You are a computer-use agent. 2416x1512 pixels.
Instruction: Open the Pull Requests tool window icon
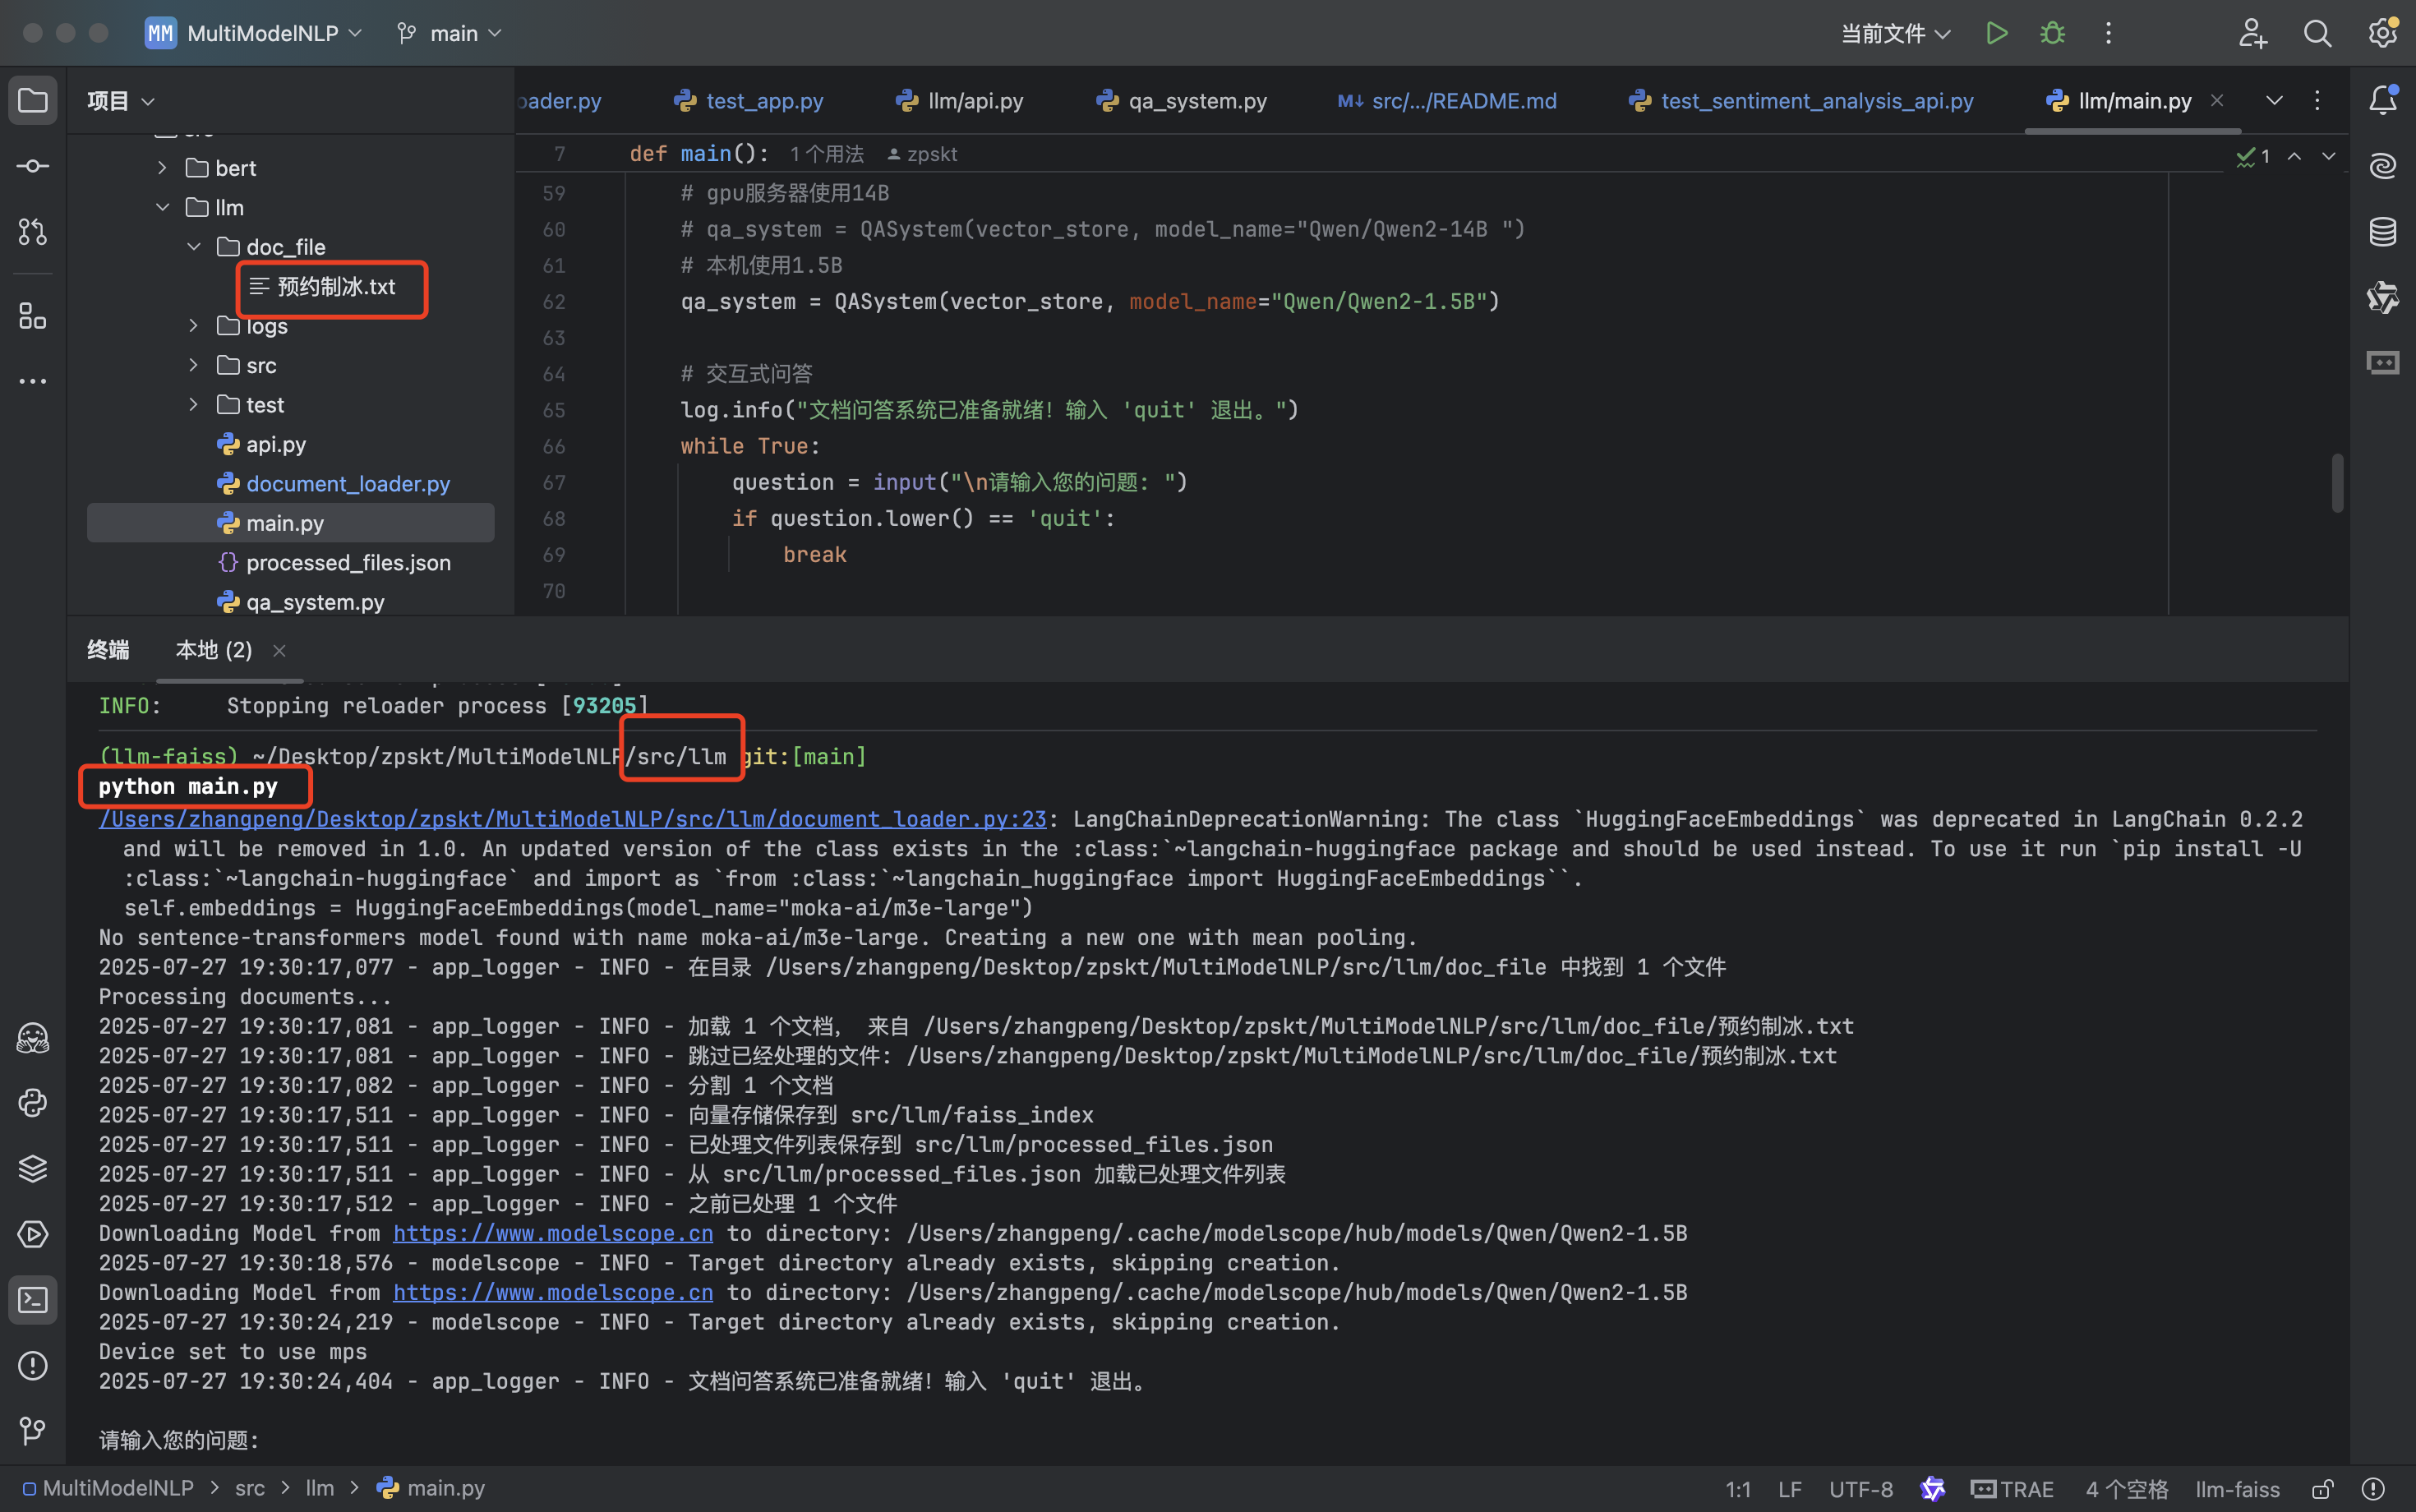pyautogui.click(x=33, y=232)
